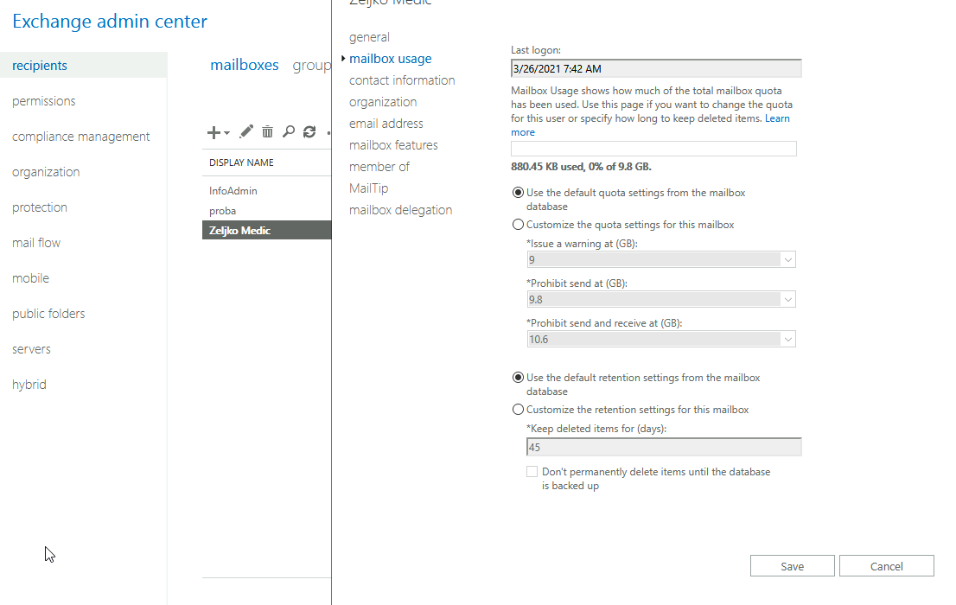Click the refresh icon in mailbox toolbar

[x=309, y=131]
